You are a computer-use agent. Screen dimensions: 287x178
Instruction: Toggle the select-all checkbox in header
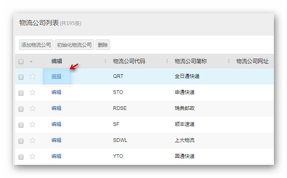(x=21, y=62)
